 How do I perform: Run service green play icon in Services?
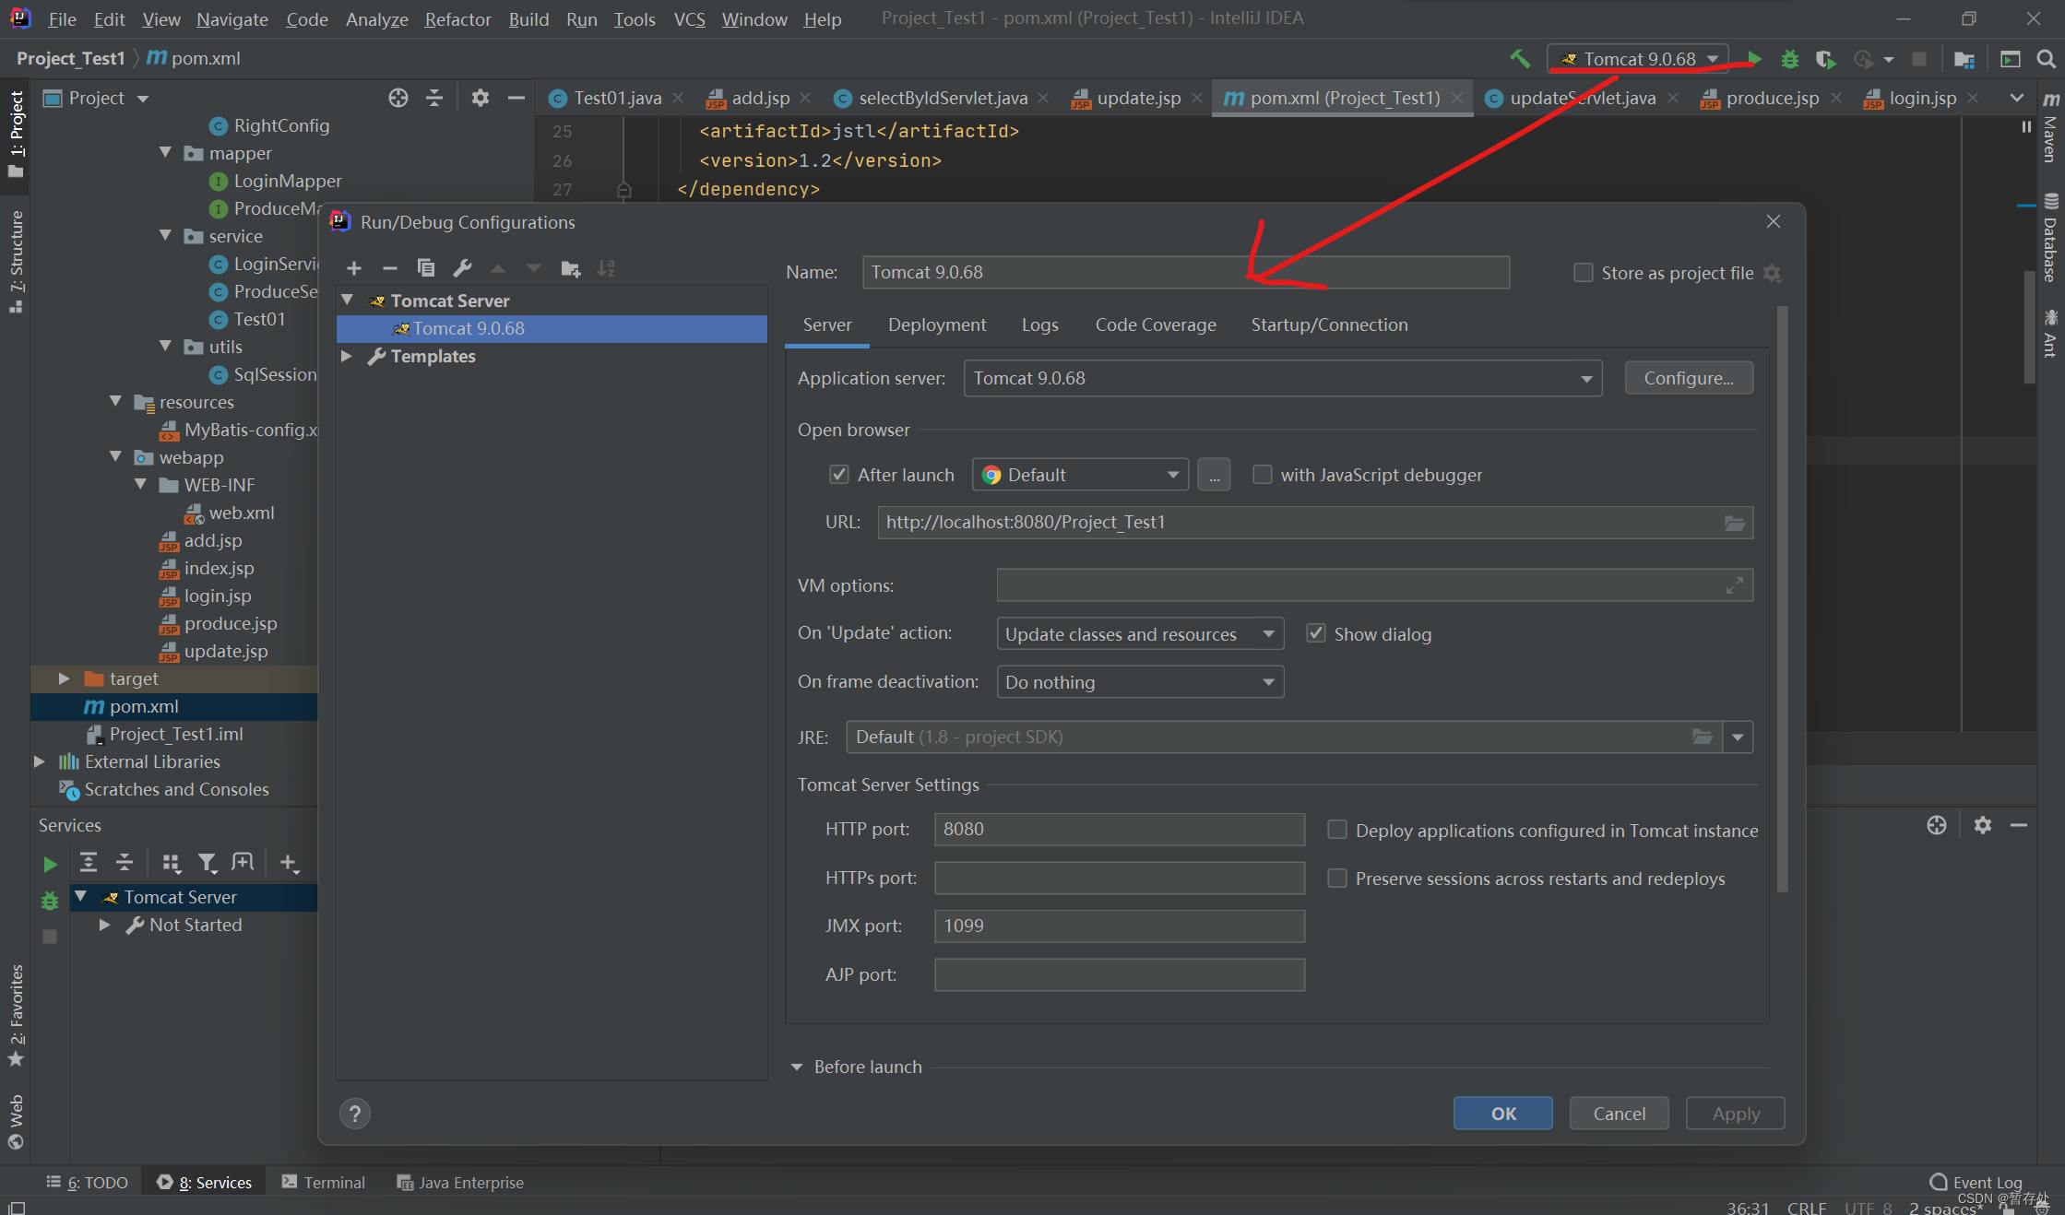[x=50, y=864]
